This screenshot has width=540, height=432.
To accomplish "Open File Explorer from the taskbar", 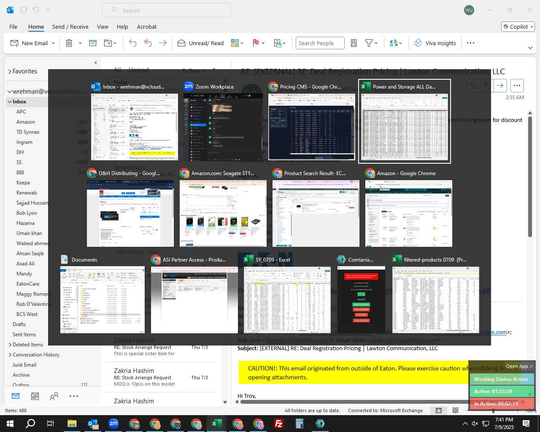I will (x=72, y=424).
